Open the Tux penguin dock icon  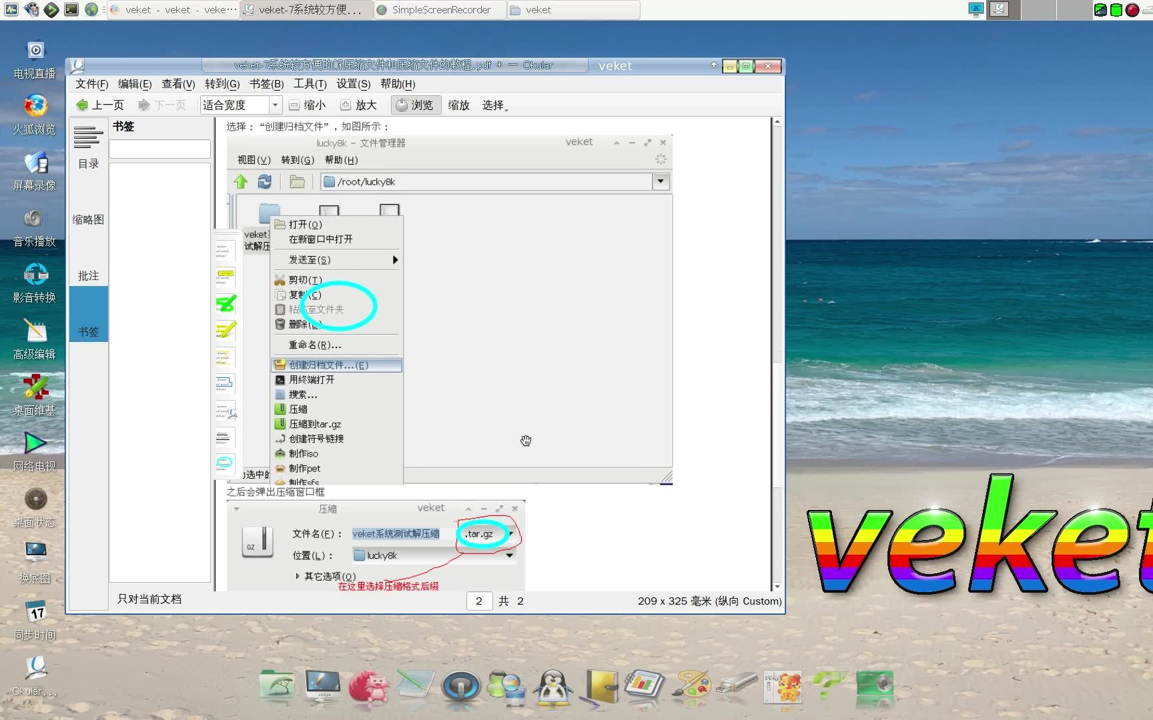(552, 688)
